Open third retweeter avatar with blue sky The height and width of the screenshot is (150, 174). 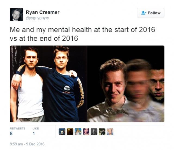78,132
